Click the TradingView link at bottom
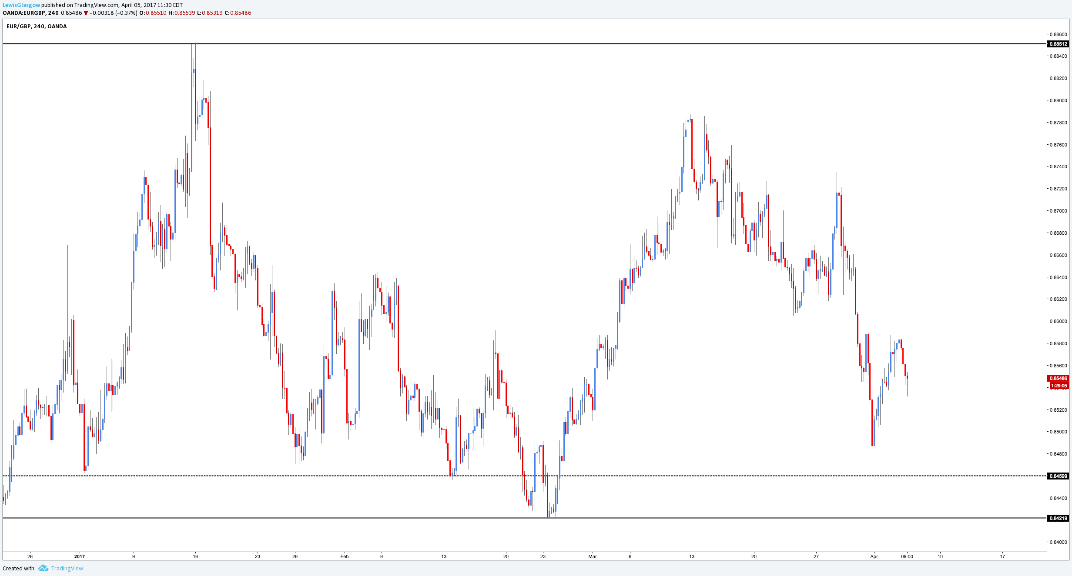This screenshot has width=1072, height=576. [67, 568]
